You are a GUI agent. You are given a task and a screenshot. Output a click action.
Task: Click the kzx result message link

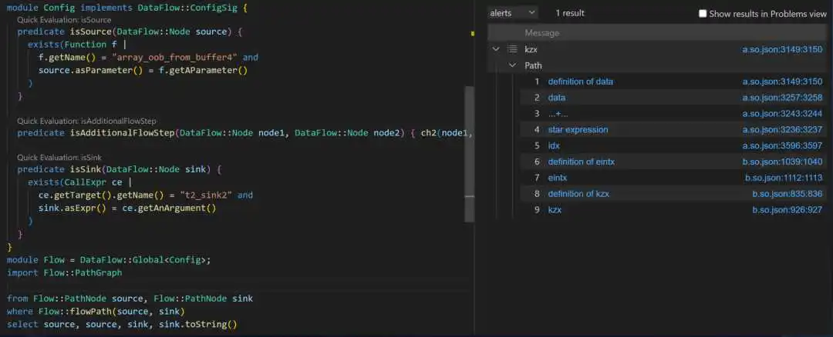(531, 49)
